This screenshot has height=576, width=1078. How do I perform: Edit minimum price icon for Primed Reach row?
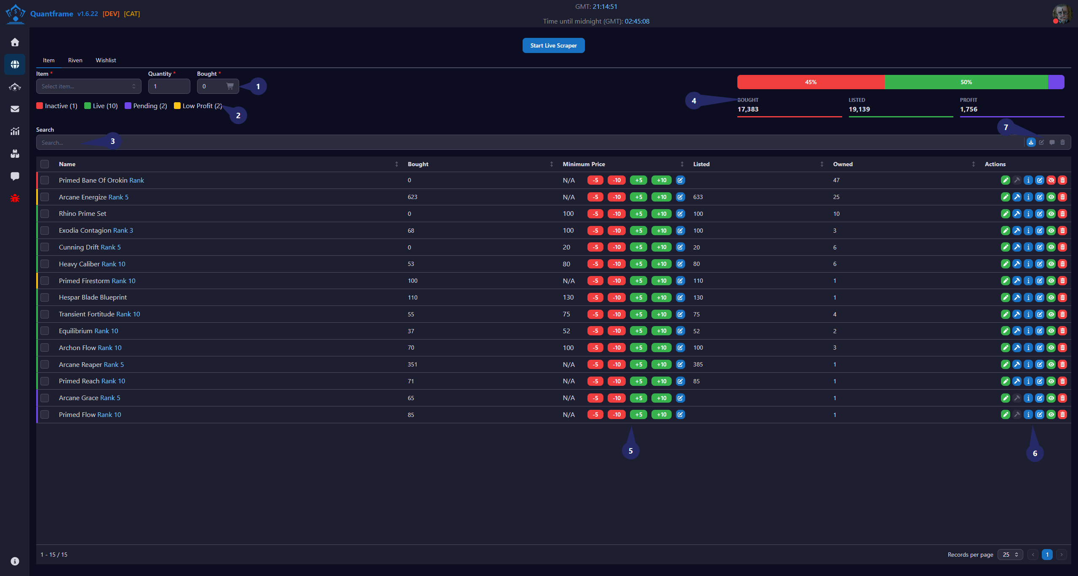680,381
